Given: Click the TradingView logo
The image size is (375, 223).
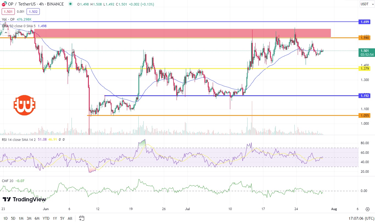Looking at the screenshot, I should pos(24,199).
